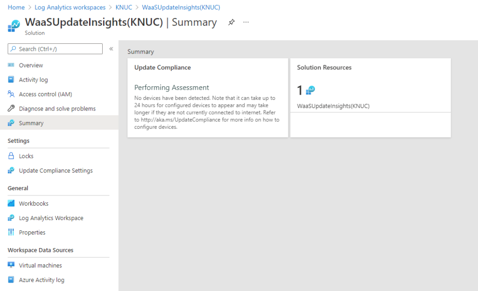Image resolution: width=478 pixels, height=291 pixels.
Task: Navigate to Log Analytics workspaces breadcrumb
Action: tap(70, 7)
